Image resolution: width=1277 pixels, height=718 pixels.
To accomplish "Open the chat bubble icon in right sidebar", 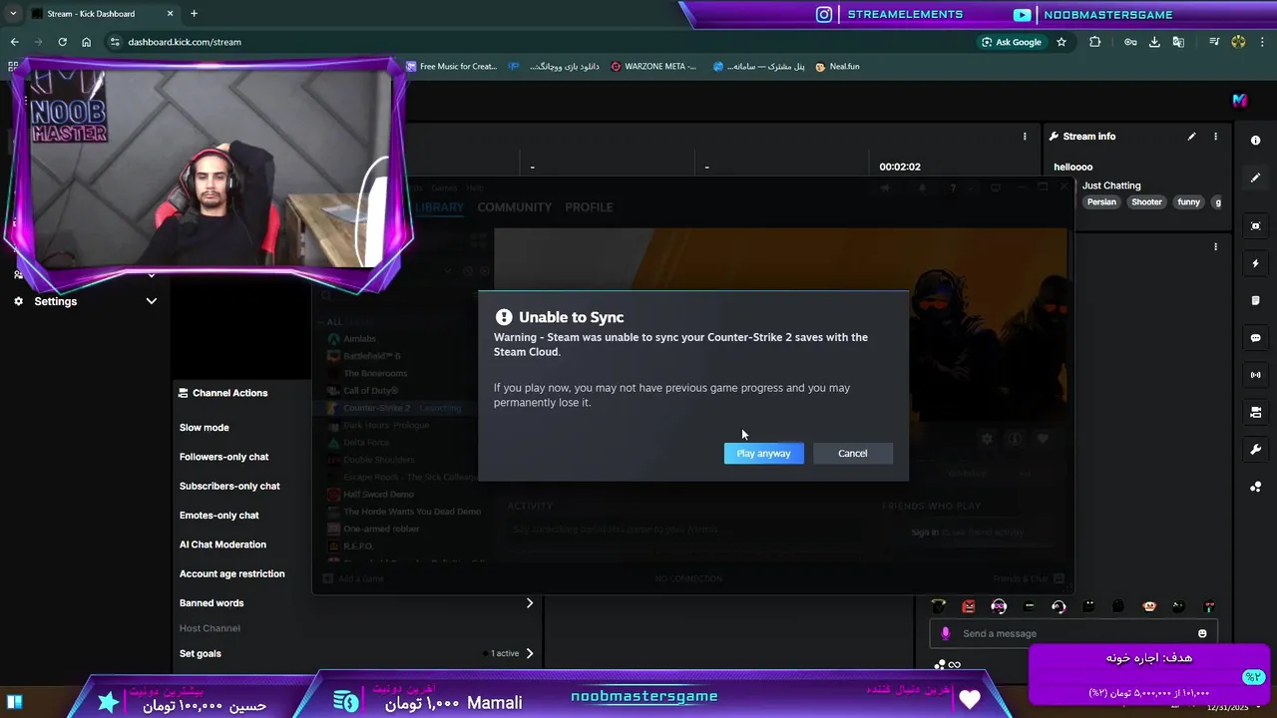I will (x=1255, y=338).
